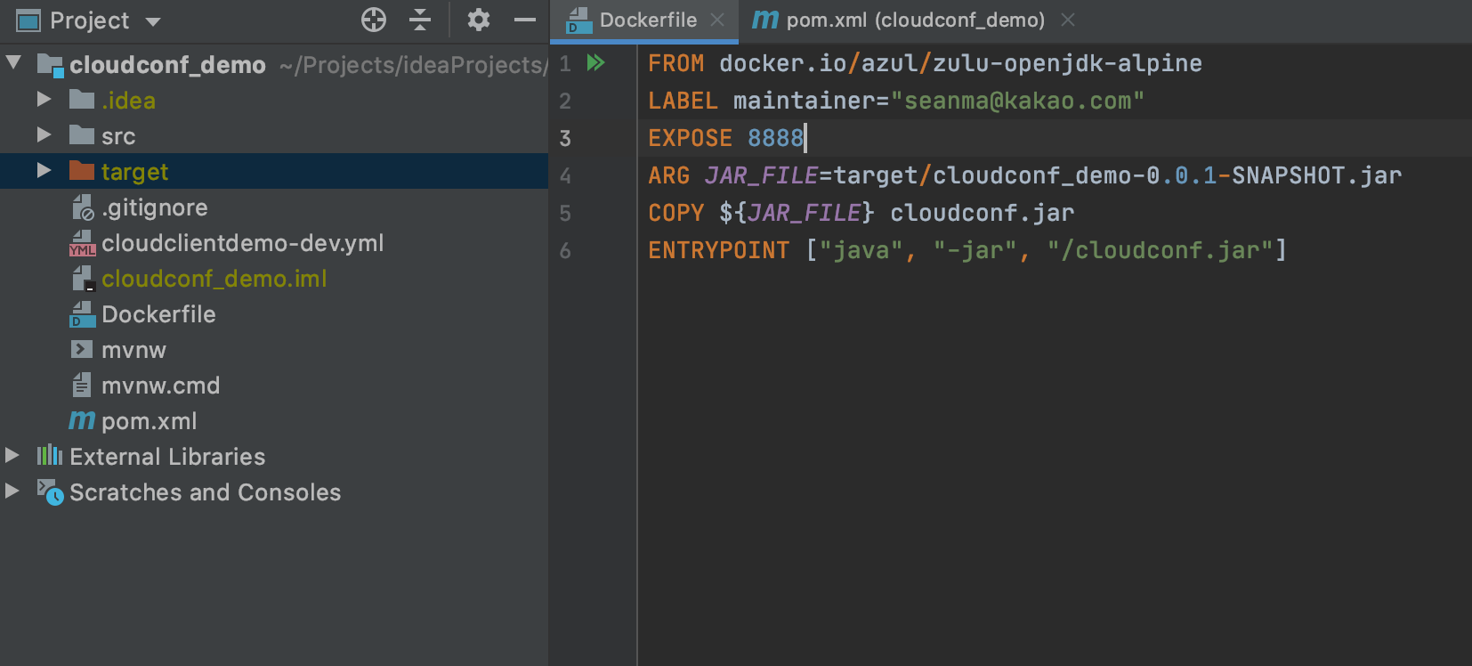
Task: Click the port number 8888
Action: (775, 138)
